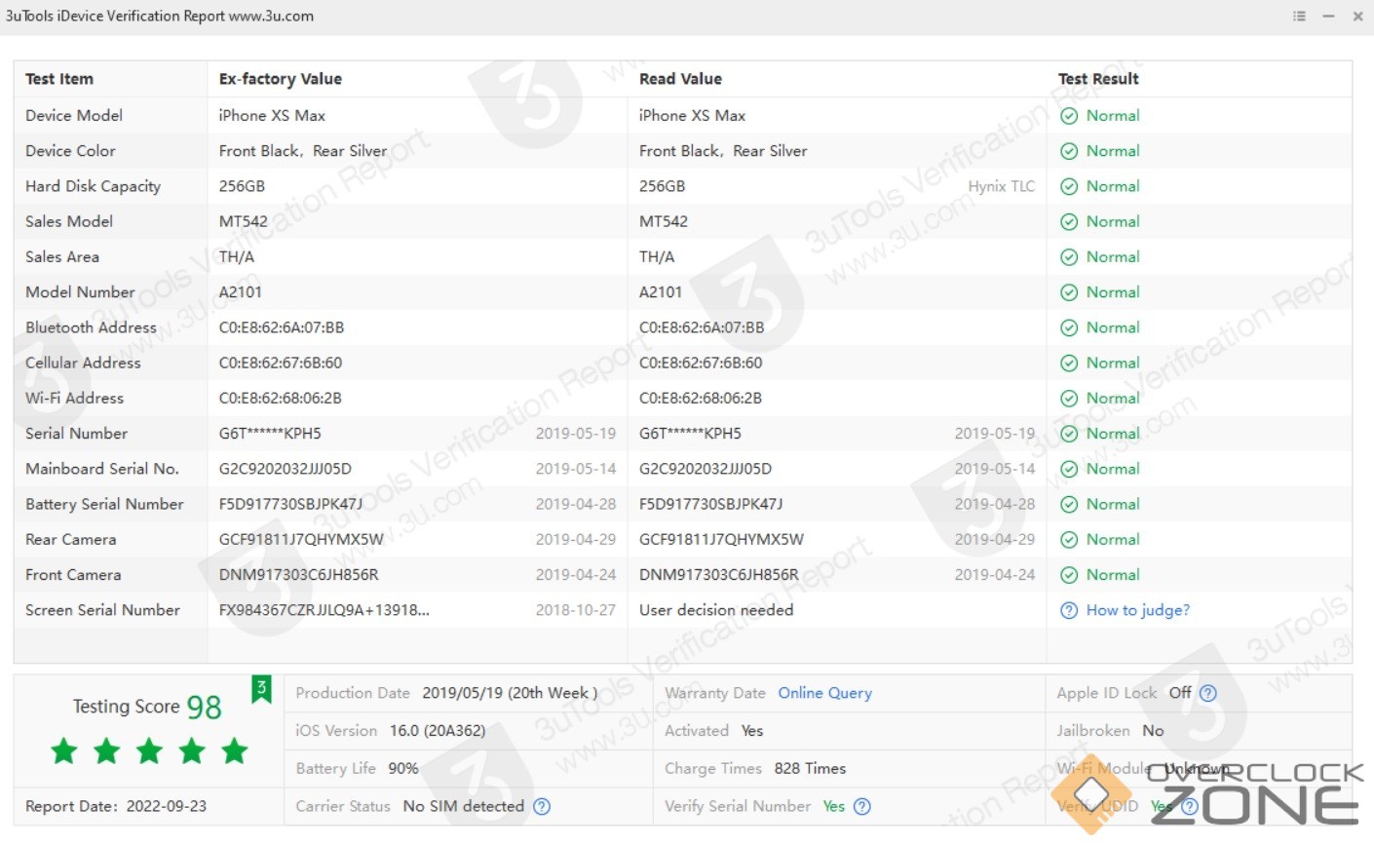This screenshot has width=1374, height=845.
Task: Click the Read Value column header
Action: coord(680,79)
